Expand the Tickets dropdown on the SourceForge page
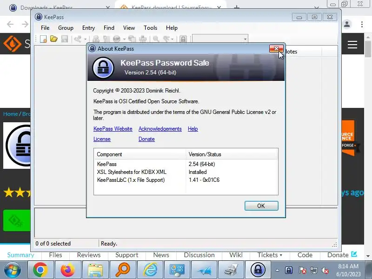Image resolution: width=372 pixels, height=279 pixels. tap(270, 255)
